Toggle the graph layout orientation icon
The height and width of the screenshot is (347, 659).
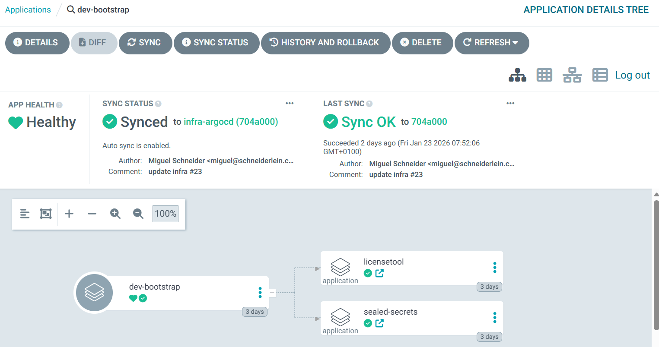(25, 214)
